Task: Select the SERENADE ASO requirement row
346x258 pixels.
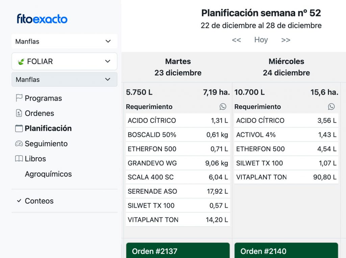Action: pyautogui.click(x=178, y=191)
